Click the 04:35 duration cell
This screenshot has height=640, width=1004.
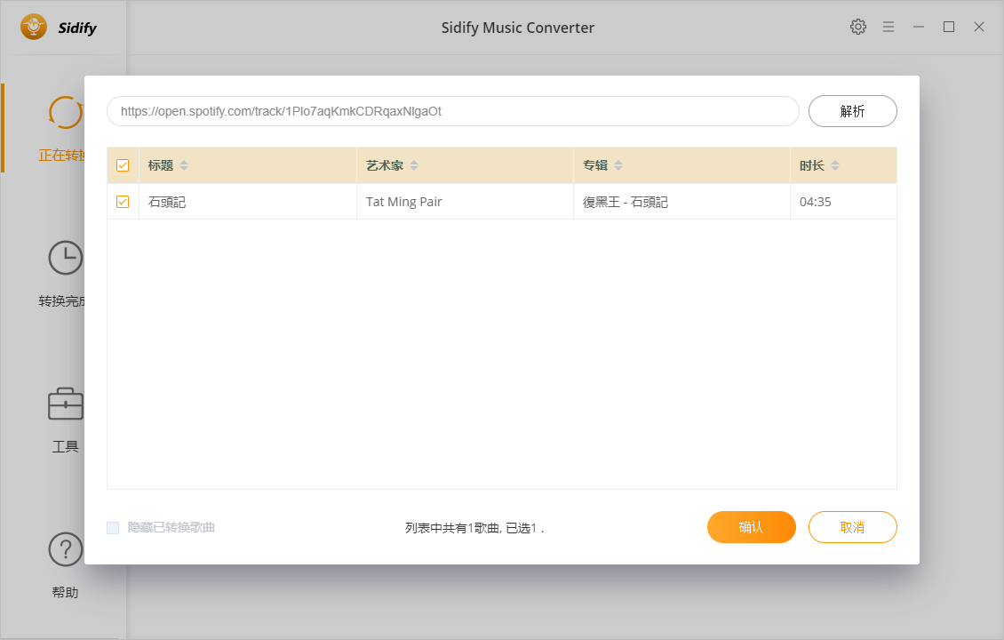click(843, 202)
